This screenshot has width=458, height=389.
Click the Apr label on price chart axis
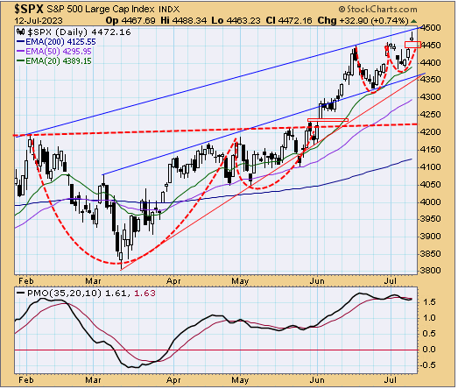(173, 281)
